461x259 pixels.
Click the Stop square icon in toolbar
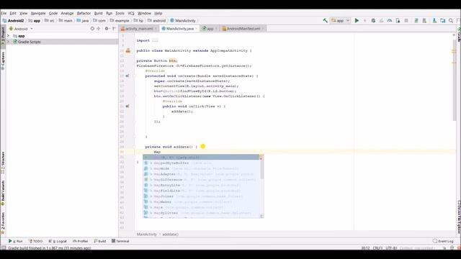[x=406, y=21]
